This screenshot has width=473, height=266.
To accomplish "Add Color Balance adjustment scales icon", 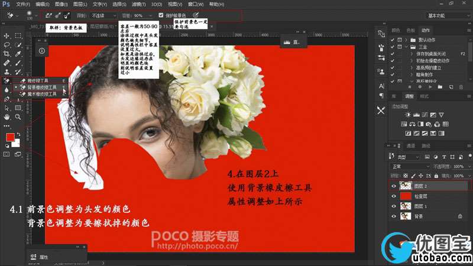I will pyautogui.click(x=412, y=124).
